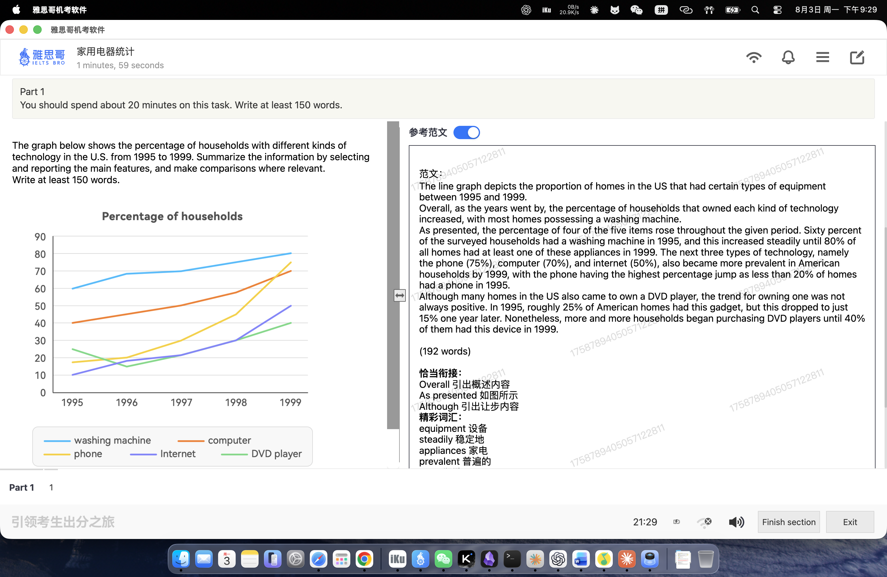887x577 pixels.
Task: Open Terminal from the Dock
Action: [512, 559]
